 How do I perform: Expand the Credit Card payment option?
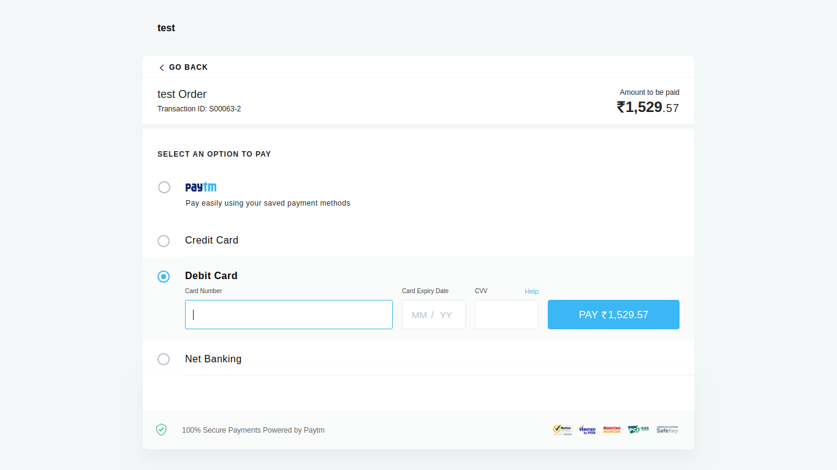(211, 241)
